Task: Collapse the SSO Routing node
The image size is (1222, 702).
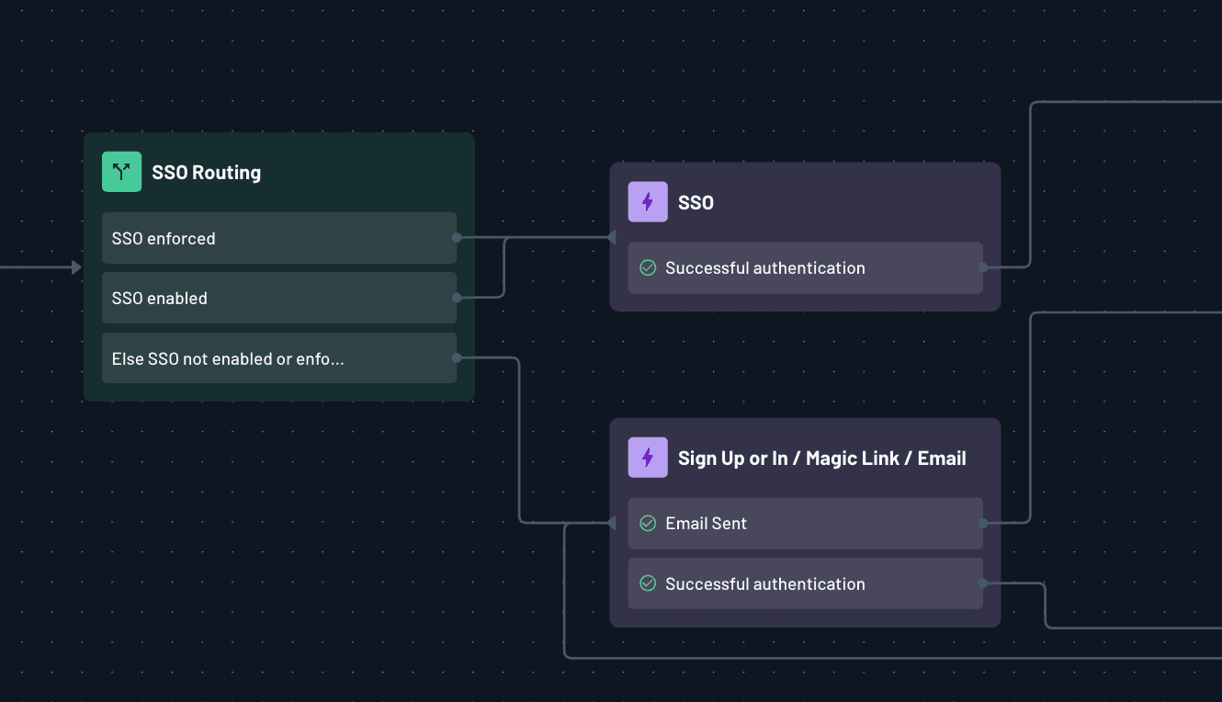Action: 207,171
